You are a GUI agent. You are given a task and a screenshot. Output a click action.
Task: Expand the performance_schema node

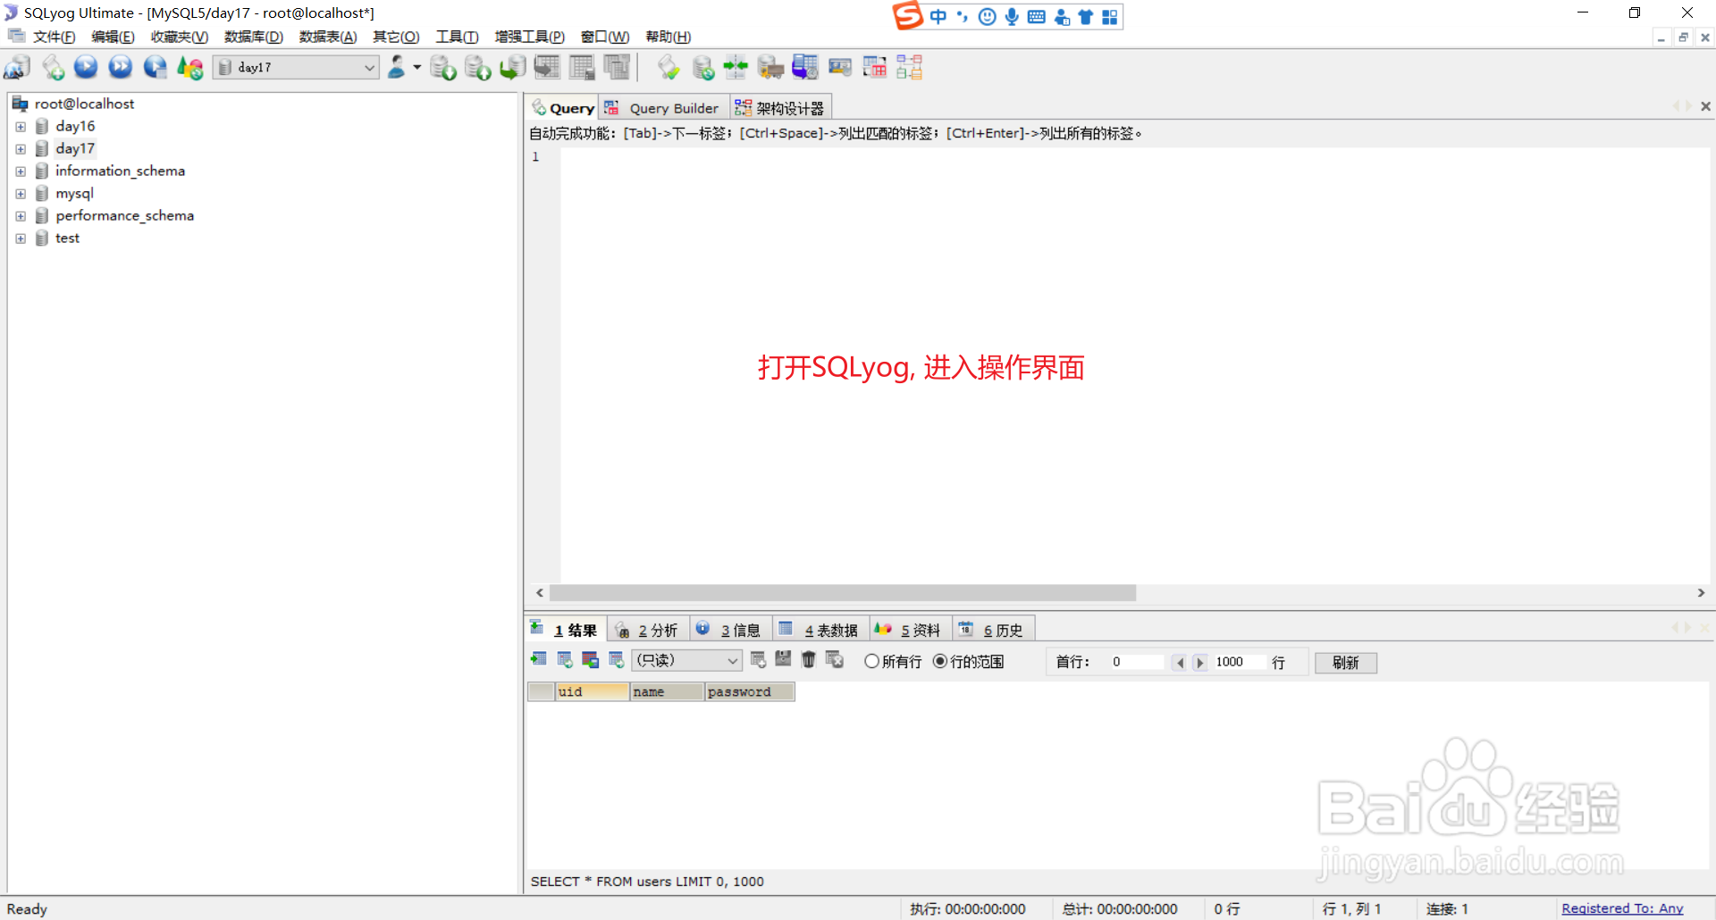[21, 216]
